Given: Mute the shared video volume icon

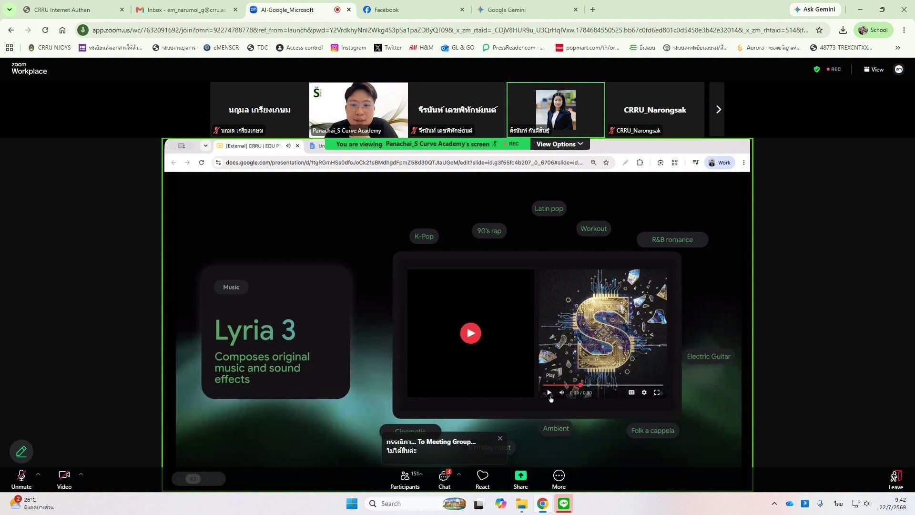Looking at the screenshot, I should 561,392.
